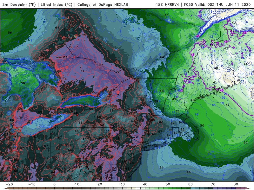
Task: Click the '52' dewpoint value in Quebec
Action: pyautogui.click(x=166, y=16)
